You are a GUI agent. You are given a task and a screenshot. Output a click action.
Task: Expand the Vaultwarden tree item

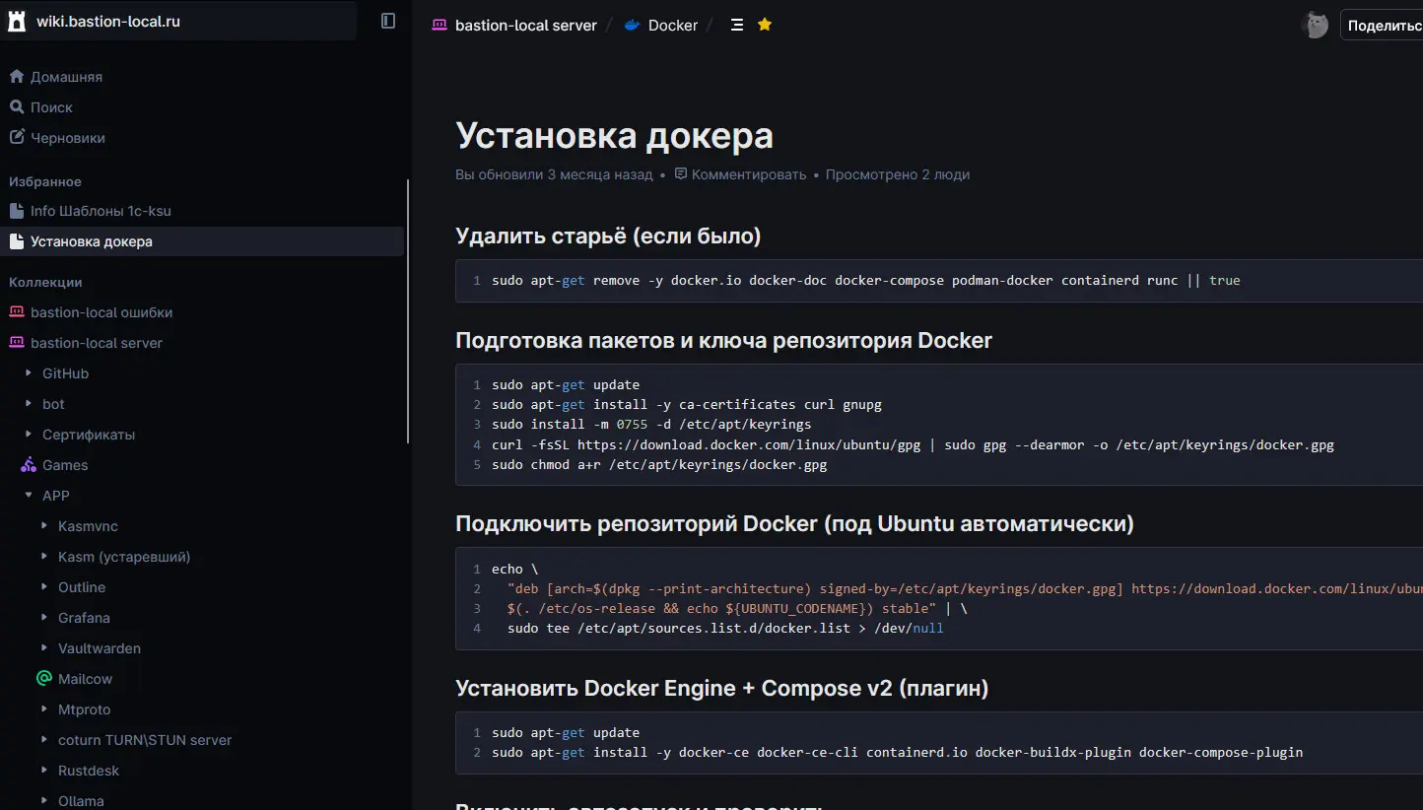(44, 648)
